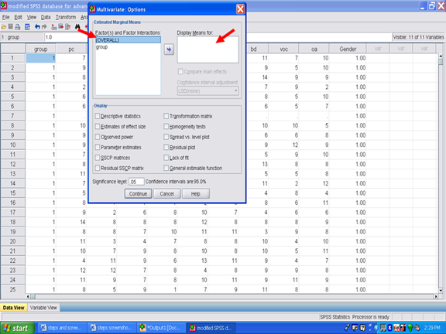Tick Spread vs. level plot
This screenshot has width=446, height=334.
(x=166, y=137)
